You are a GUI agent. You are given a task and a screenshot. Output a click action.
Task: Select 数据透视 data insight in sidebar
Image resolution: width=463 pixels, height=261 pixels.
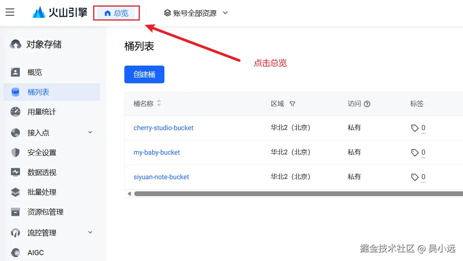15,172
